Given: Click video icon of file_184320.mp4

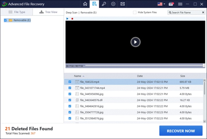Looking at the screenshot, I should click(x=77, y=82).
